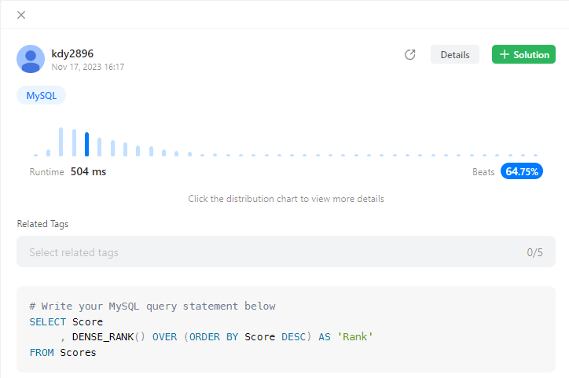Viewport: 569px width, 378px height.
Task: Click the share/refresh arrow icon
Action: pyautogui.click(x=409, y=54)
